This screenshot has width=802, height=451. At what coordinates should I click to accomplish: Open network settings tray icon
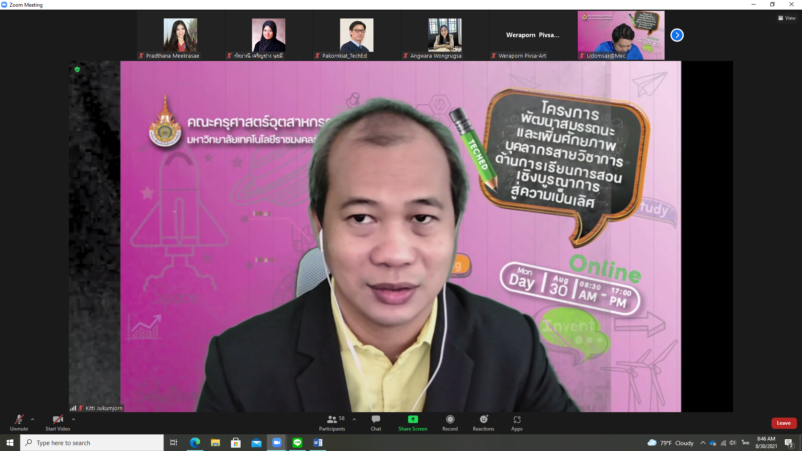click(723, 443)
